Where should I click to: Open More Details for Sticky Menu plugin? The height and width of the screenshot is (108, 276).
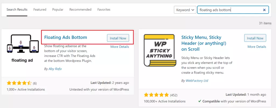click(257, 47)
